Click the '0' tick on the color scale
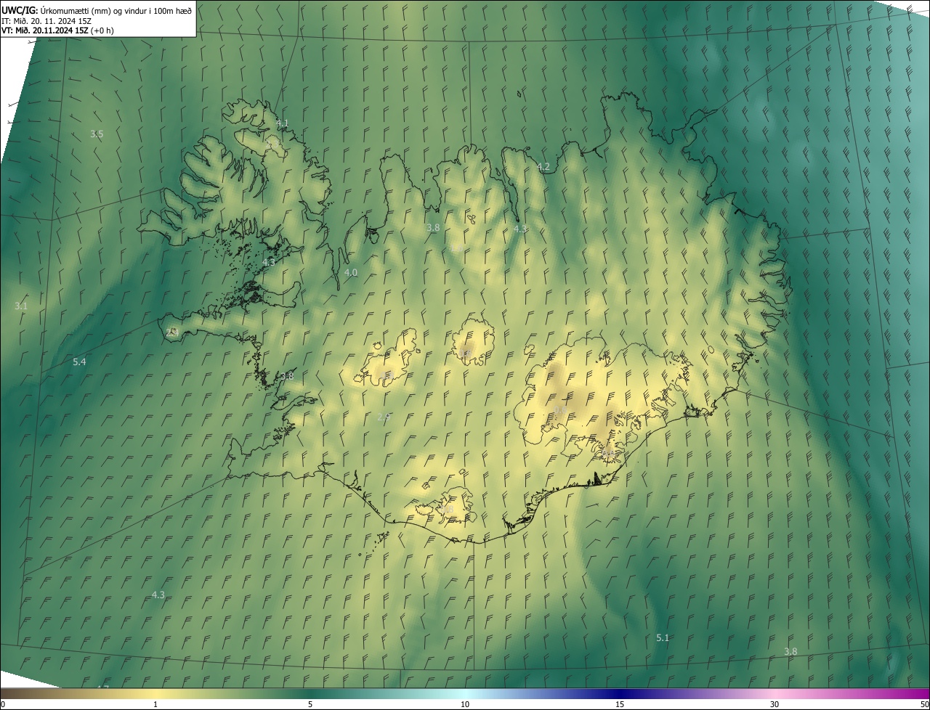This screenshot has width=930, height=710. [x=3, y=704]
